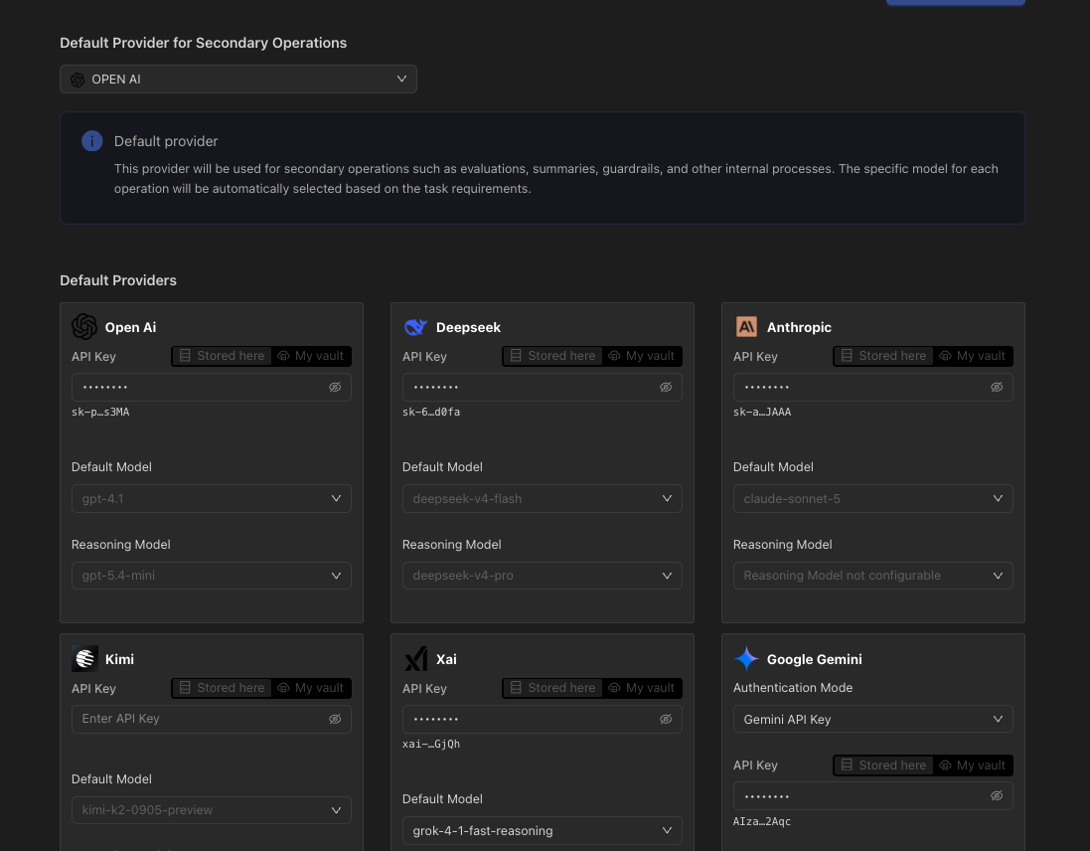Open the kimi-k2-0905-preview model dropdown
1090x851 pixels.
(212, 810)
